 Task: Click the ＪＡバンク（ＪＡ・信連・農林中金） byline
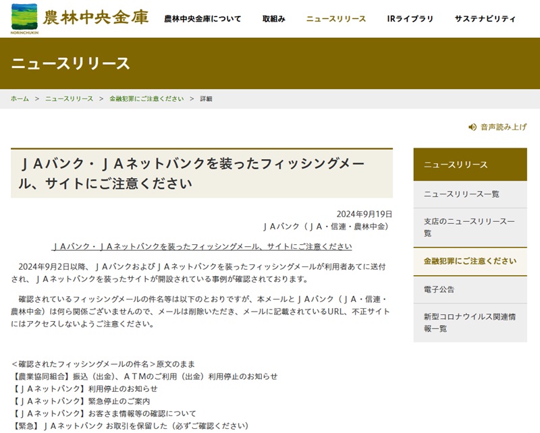[x=326, y=227]
